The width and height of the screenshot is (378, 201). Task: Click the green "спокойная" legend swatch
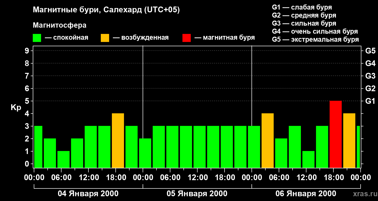click(37, 38)
